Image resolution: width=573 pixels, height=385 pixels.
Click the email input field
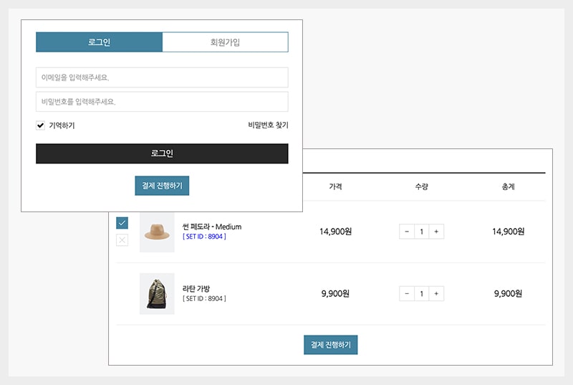coord(162,77)
